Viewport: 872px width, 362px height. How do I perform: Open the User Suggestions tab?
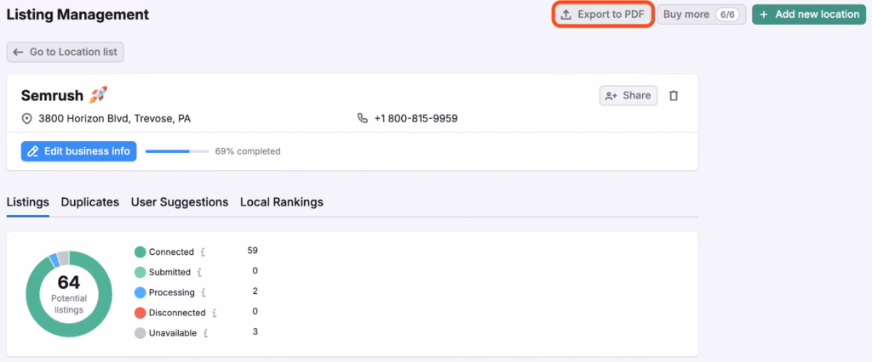(x=179, y=202)
